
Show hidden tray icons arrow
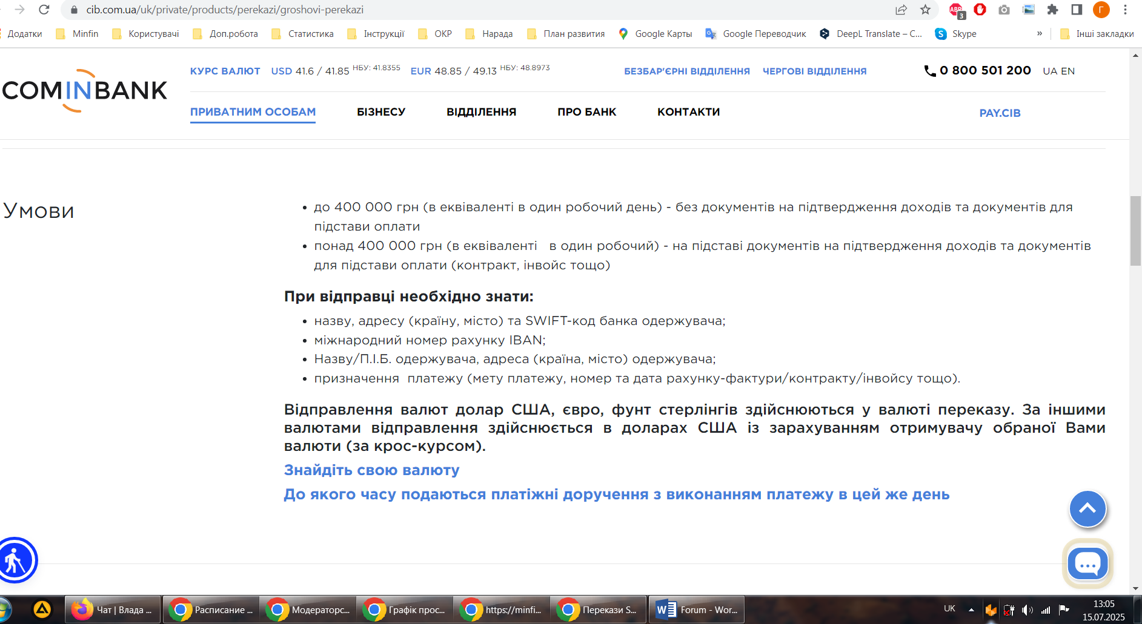click(971, 609)
